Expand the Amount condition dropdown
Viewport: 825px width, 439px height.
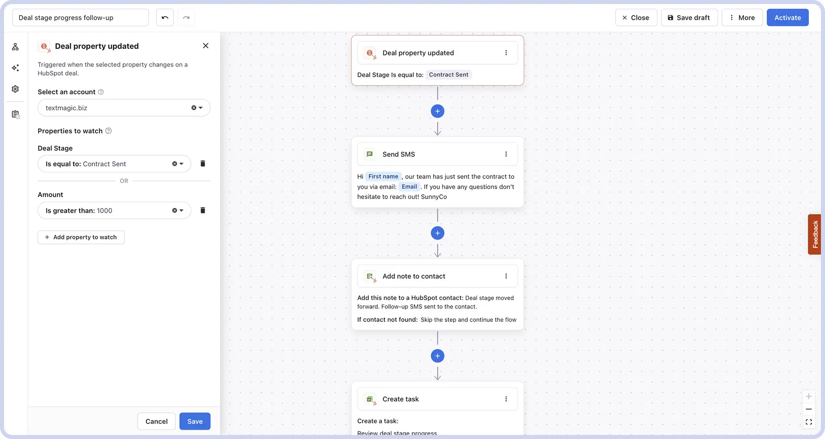click(x=182, y=211)
